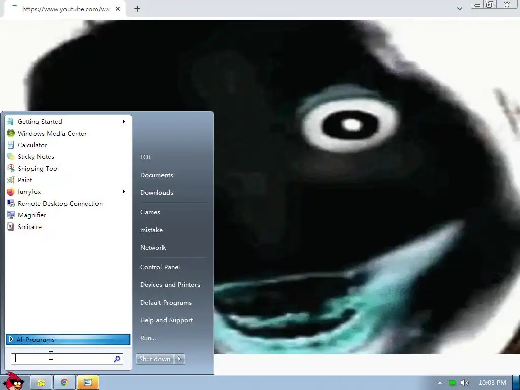Expand the All Programs list
The width and height of the screenshot is (520, 390).
pyautogui.click(x=68, y=339)
